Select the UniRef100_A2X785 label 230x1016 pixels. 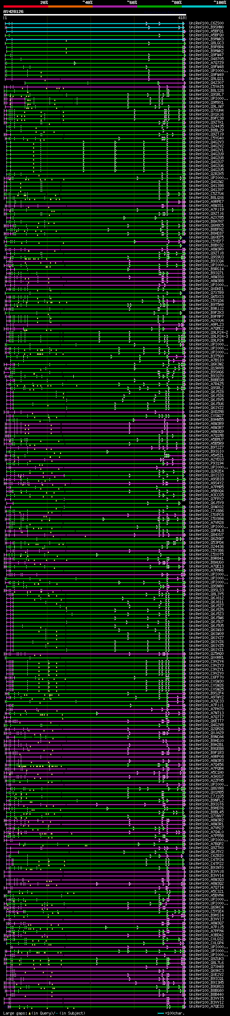(x=206, y=217)
